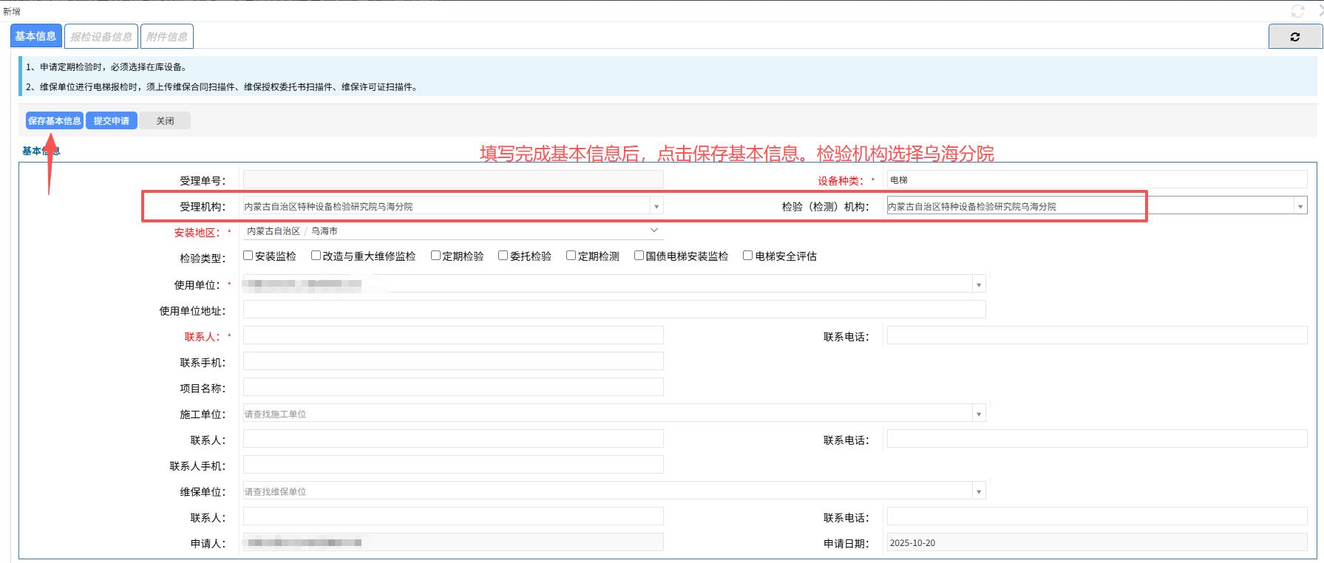
Task: Open the 使用单位 dropdown arrow
Action: click(x=978, y=285)
